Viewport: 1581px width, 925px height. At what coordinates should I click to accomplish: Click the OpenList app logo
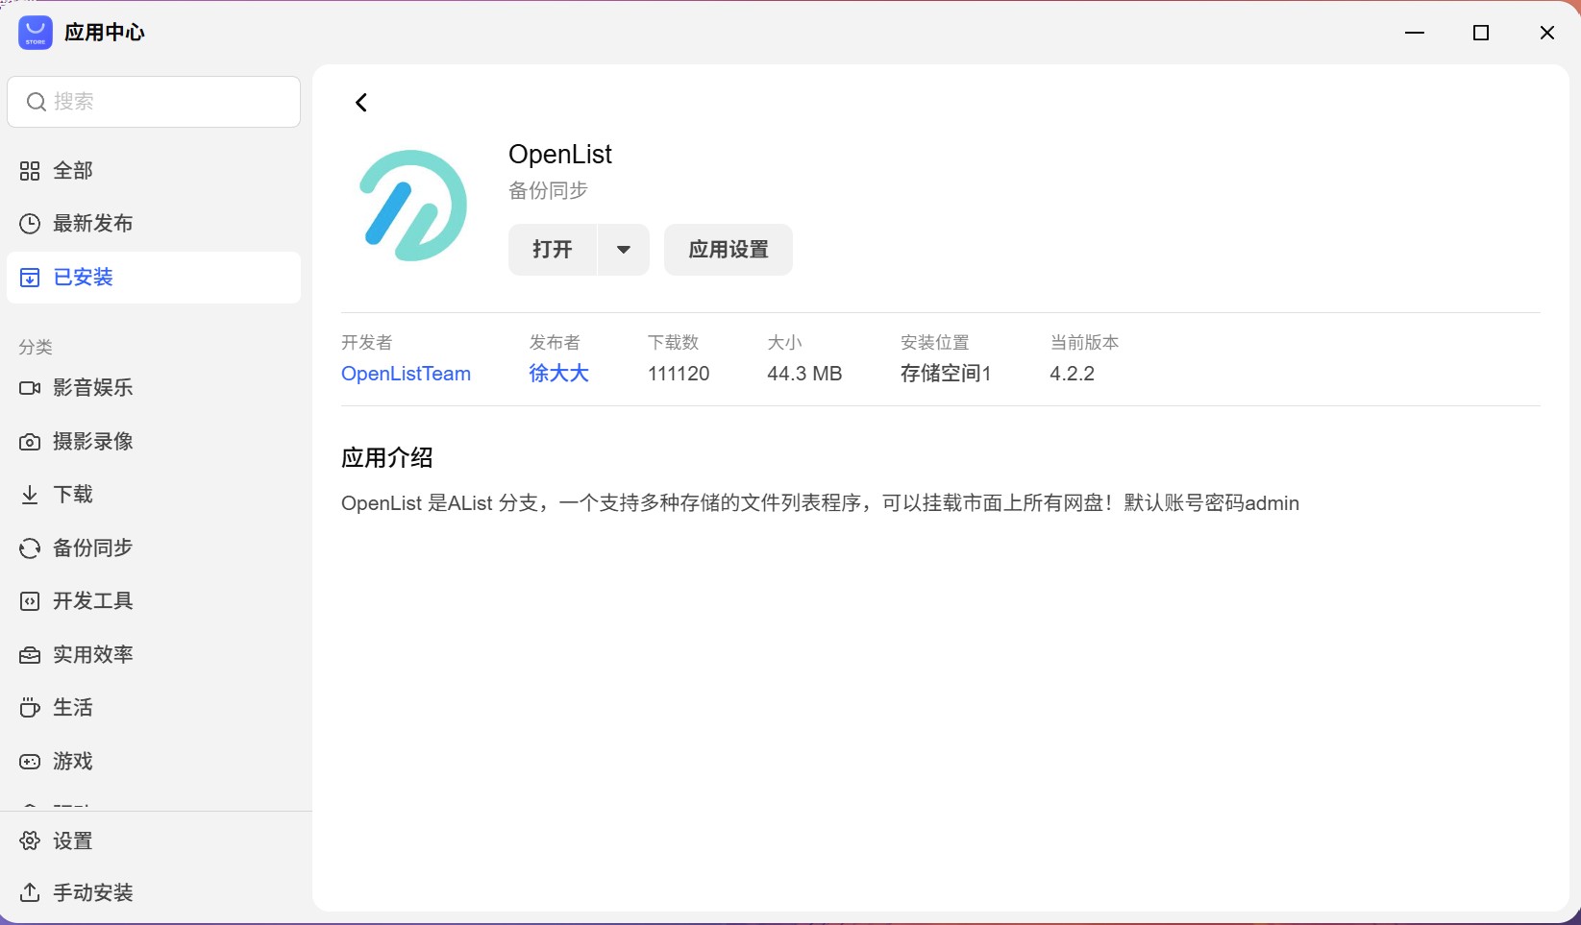tap(413, 206)
